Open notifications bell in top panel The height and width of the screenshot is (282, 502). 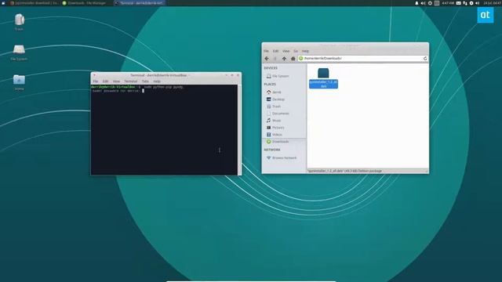(417, 3)
